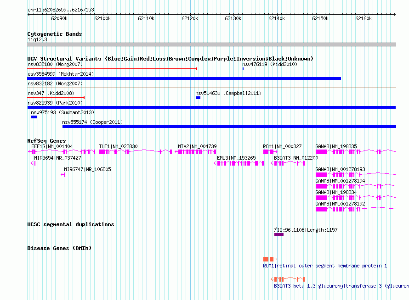Click the UCSC segmental duplications track title
Screen dimensions: 409x300
(71, 224)
